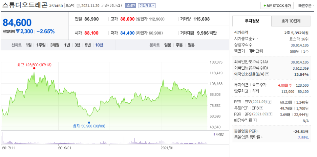Click the 스튜디오드래곤 stock name title
Viewport: 317px width, 157px height.
click(x=25, y=6)
